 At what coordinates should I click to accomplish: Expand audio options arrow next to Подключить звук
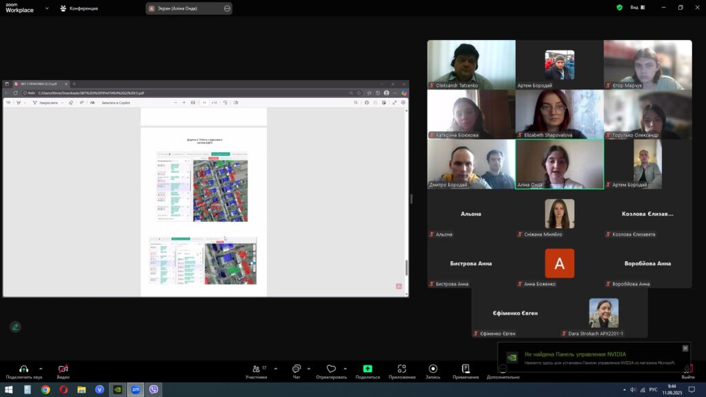point(41,369)
